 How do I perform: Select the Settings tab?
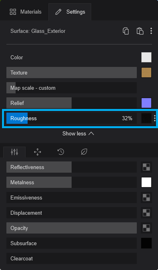click(x=70, y=12)
